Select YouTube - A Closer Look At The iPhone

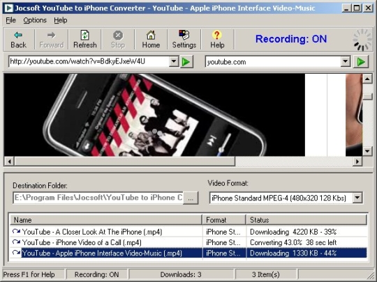(x=92, y=232)
